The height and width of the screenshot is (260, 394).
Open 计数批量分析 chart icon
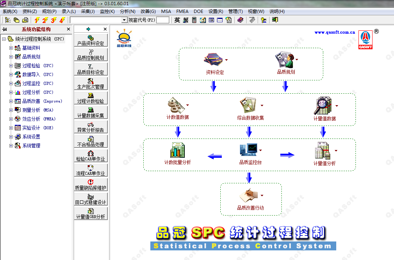click(177, 150)
